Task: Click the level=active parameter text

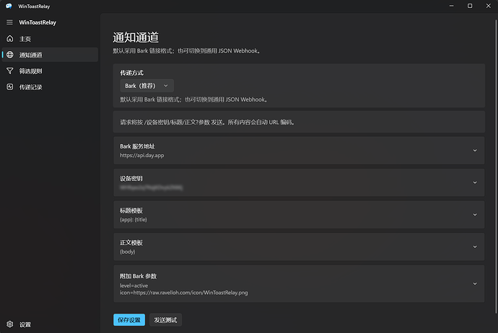Action: click(134, 285)
